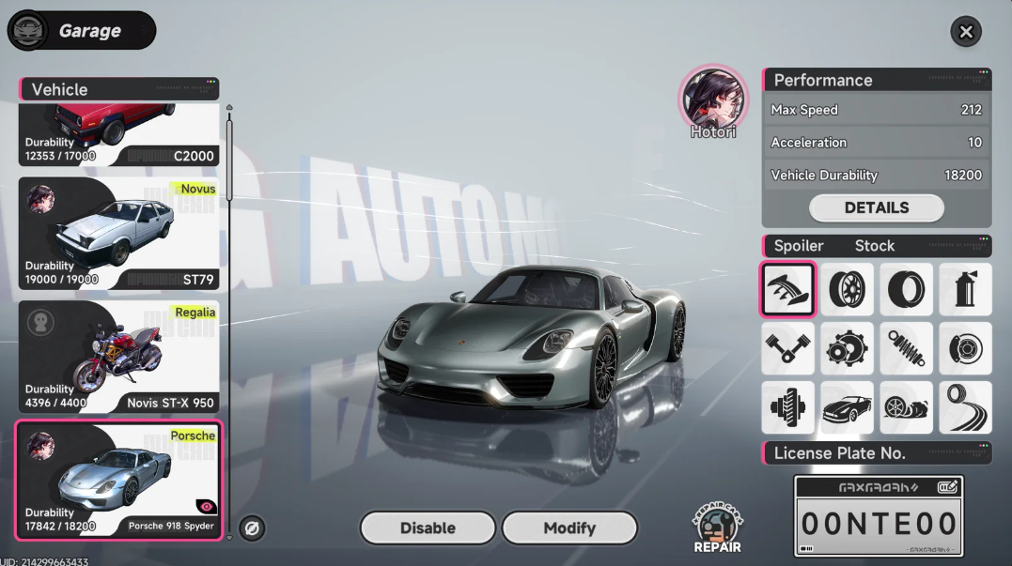Click the Max Speed 212 row

(x=877, y=110)
